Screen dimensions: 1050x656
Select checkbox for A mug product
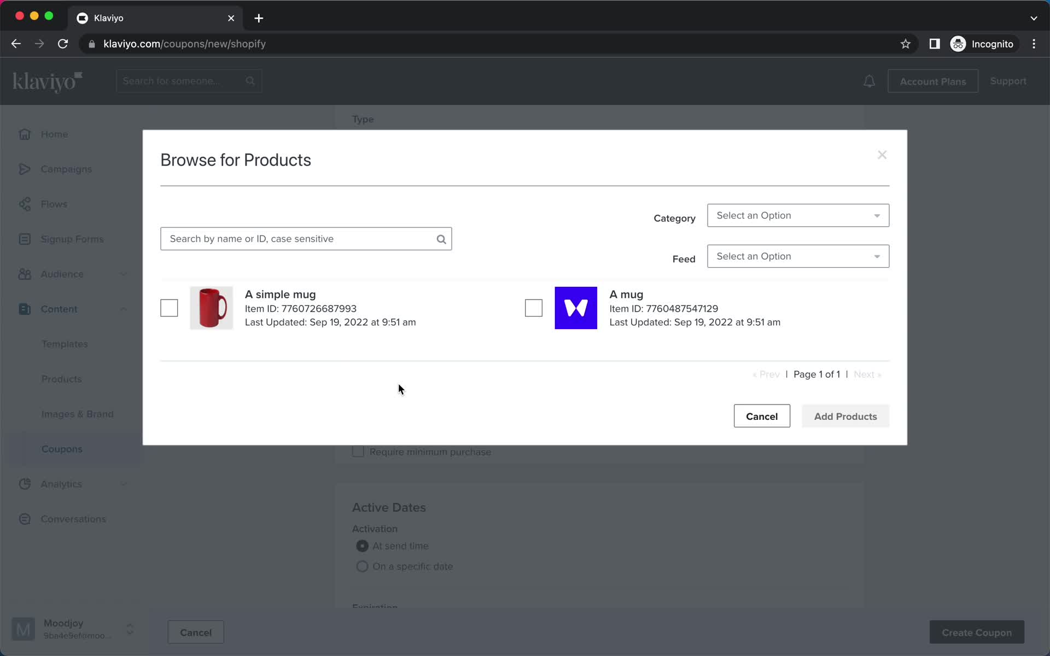click(534, 308)
